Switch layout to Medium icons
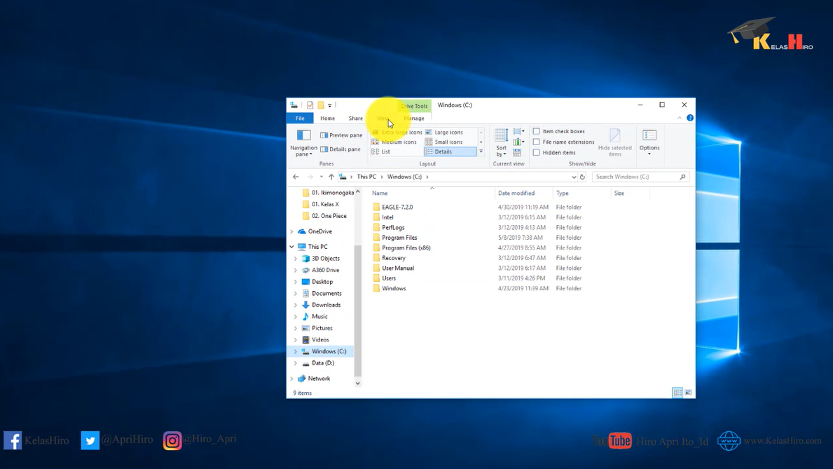The image size is (833, 469). pos(394,142)
